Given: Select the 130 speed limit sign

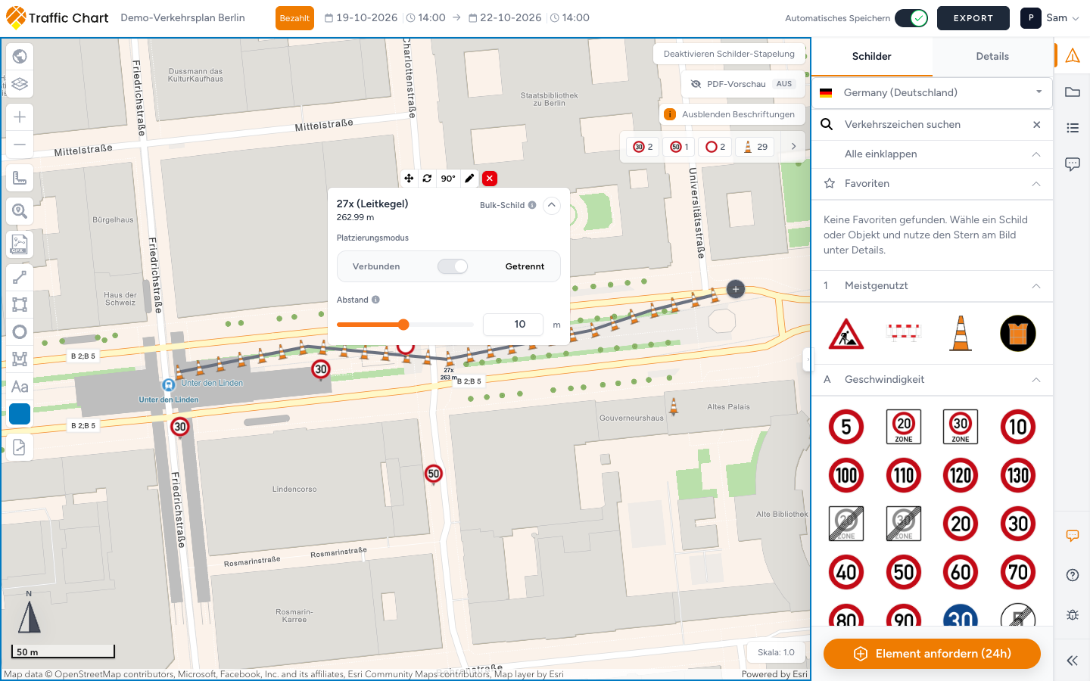Looking at the screenshot, I should tap(1018, 475).
